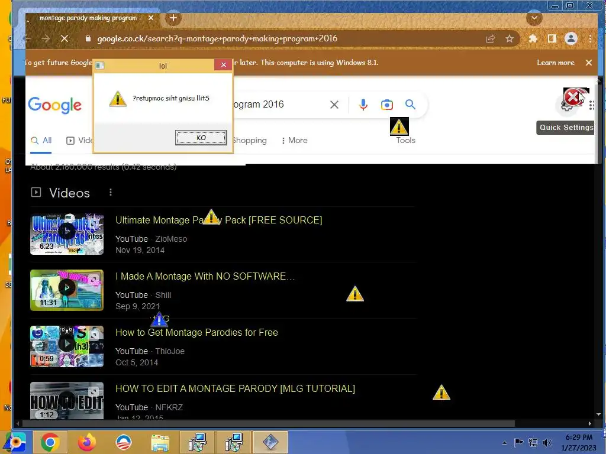Screen dimensions: 606x454
Task: Play the 11:31 video thumbnail
Action: pyautogui.click(x=67, y=290)
